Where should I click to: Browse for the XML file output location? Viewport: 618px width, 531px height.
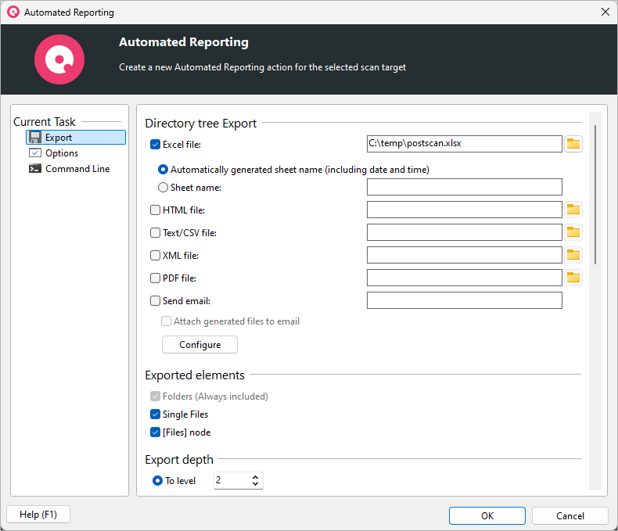573,255
